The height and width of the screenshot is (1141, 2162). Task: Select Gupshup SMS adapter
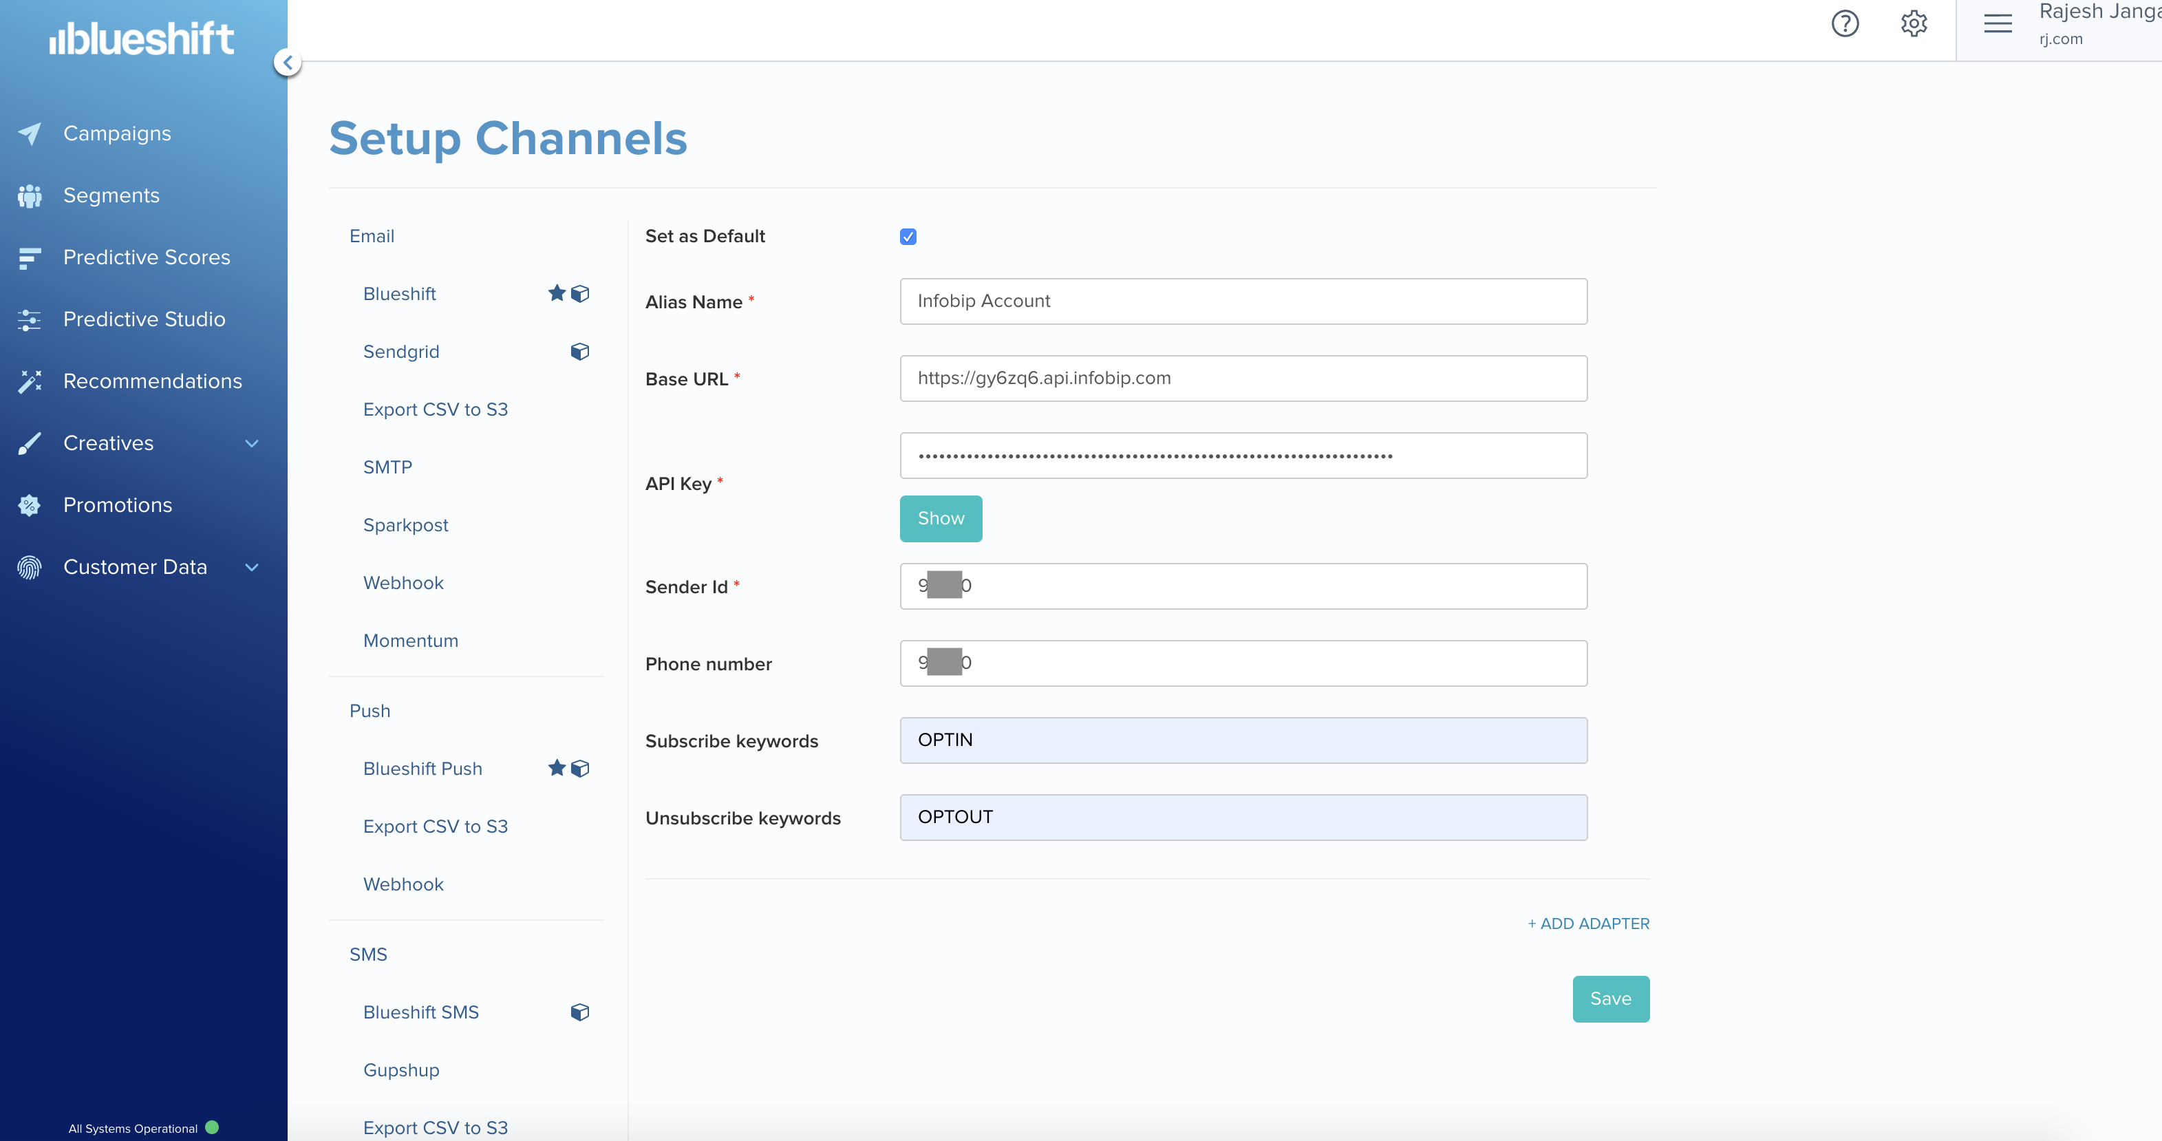coord(401,1071)
